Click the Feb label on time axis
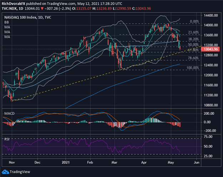 click(x=90, y=162)
